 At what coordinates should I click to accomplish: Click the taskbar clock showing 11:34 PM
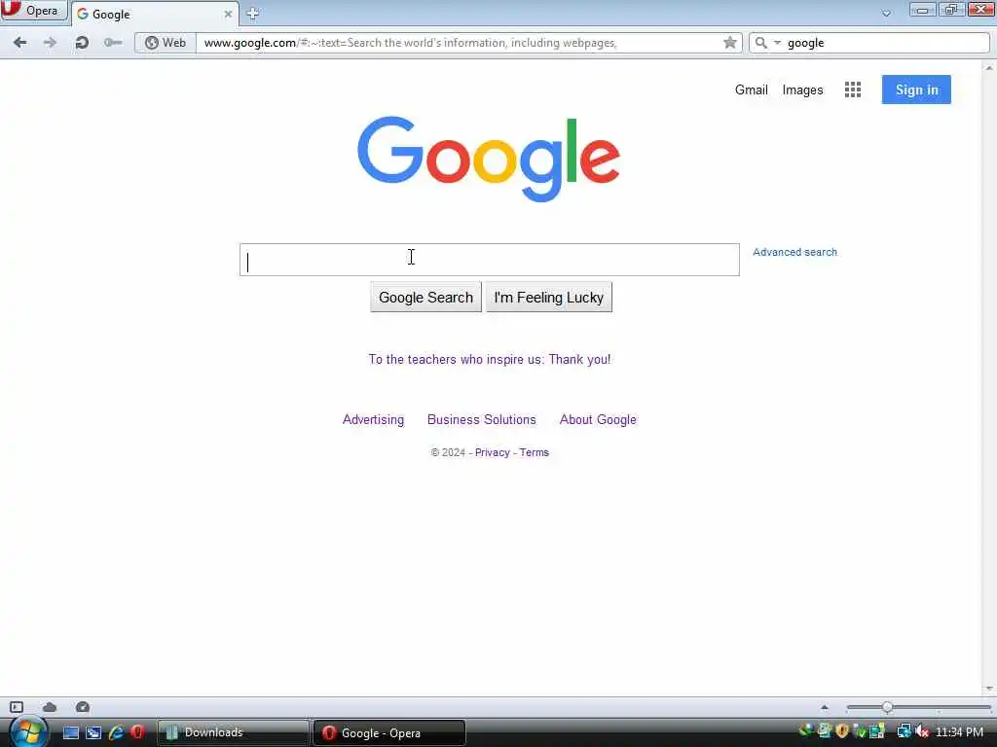coord(959,732)
